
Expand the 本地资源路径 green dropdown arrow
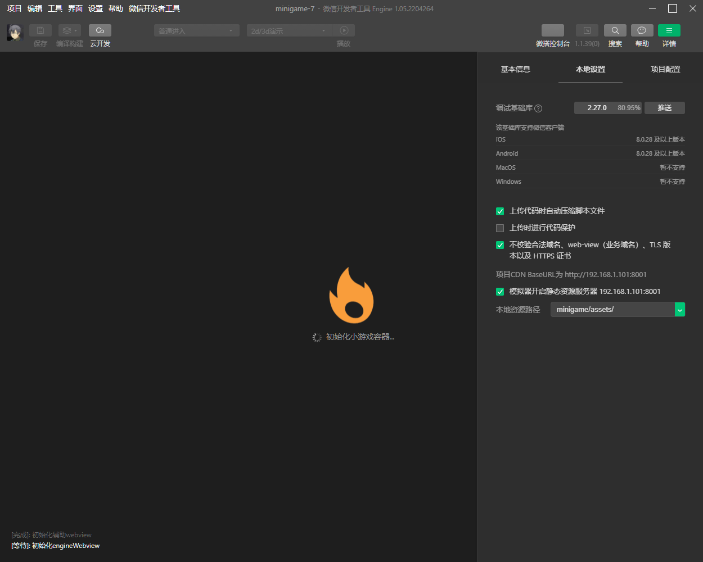[680, 310]
